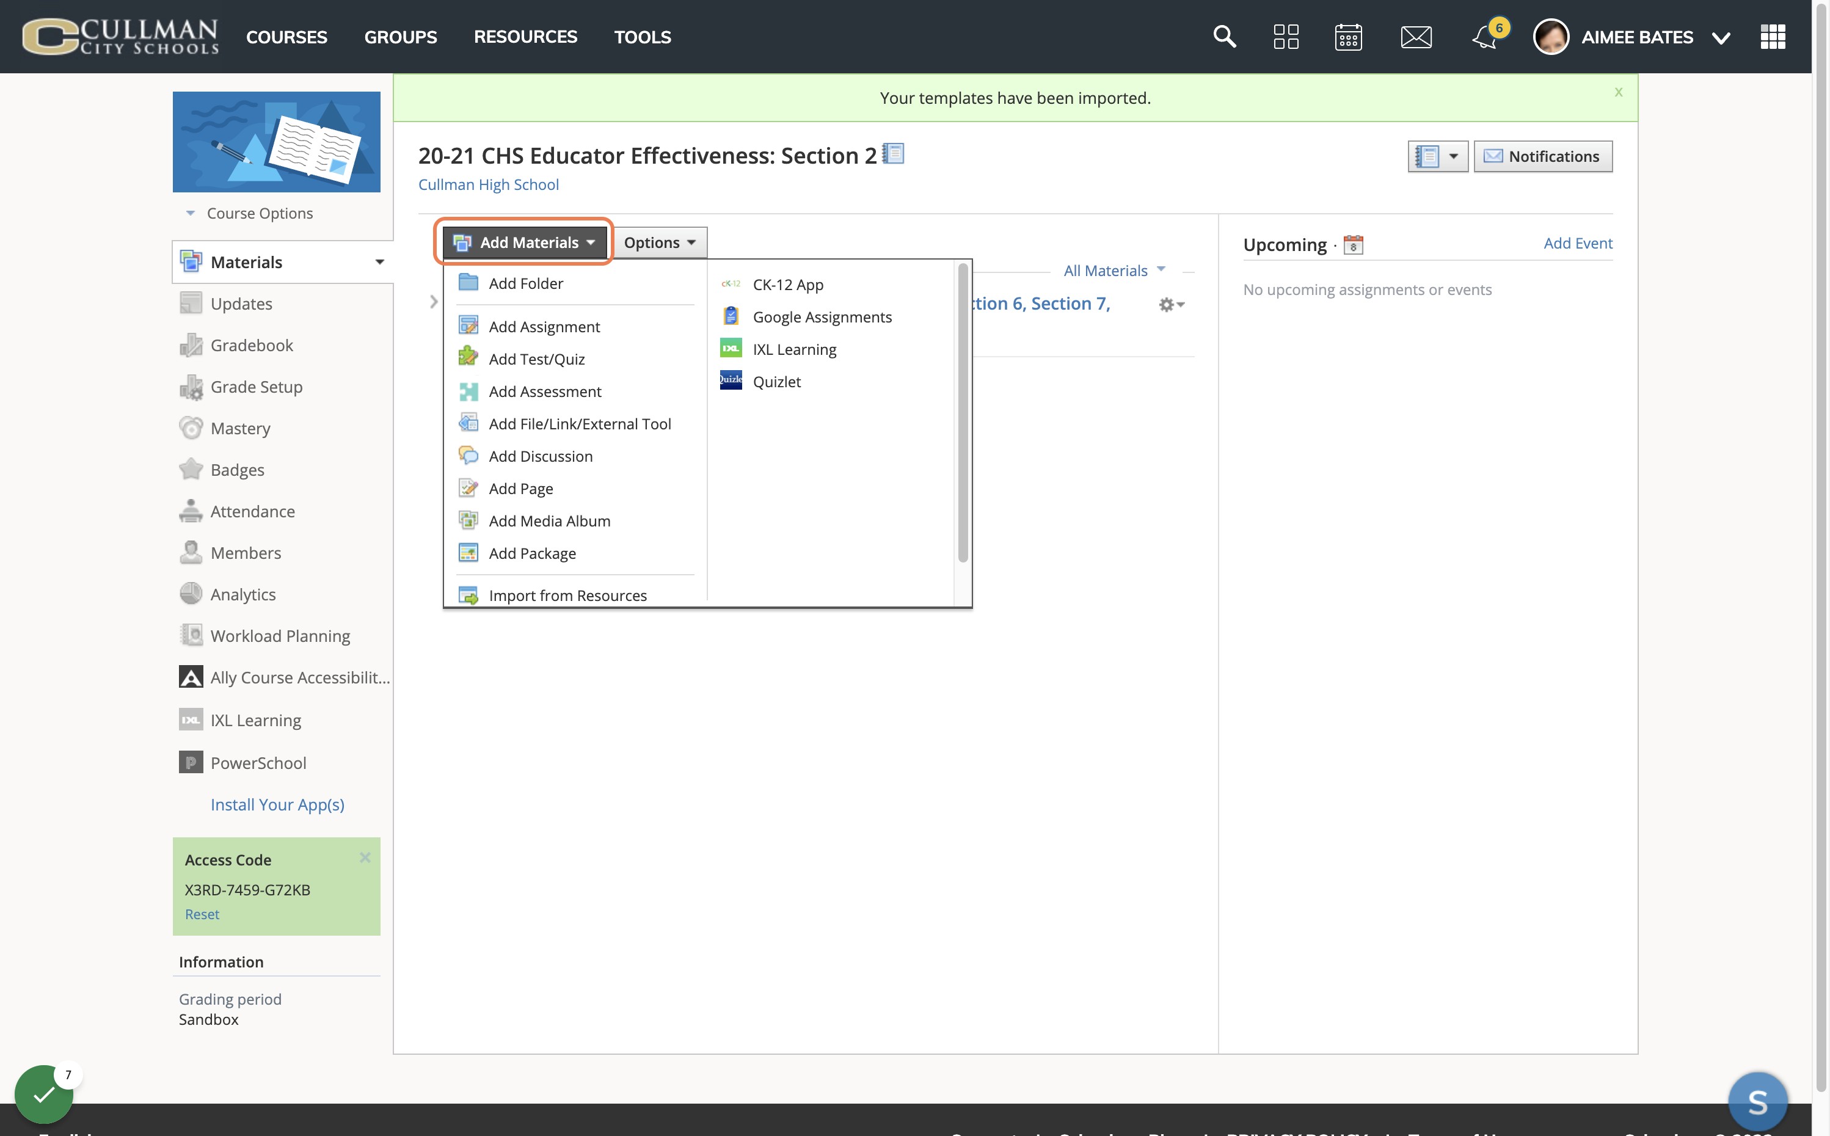The height and width of the screenshot is (1136, 1830).
Task: Choose Add File/Link/External Tool
Action: pyautogui.click(x=579, y=424)
